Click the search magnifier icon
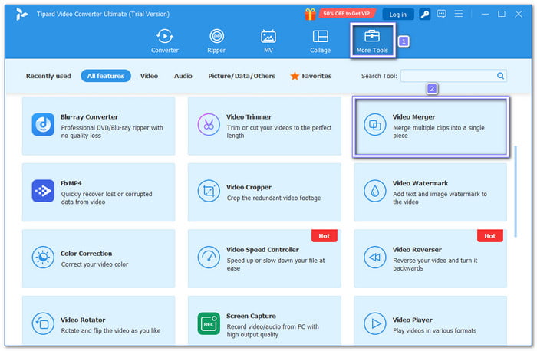 pyautogui.click(x=500, y=76)
